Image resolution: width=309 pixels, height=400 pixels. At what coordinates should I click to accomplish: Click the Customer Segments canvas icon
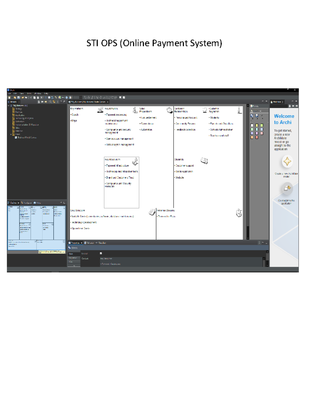pos(239,110)
